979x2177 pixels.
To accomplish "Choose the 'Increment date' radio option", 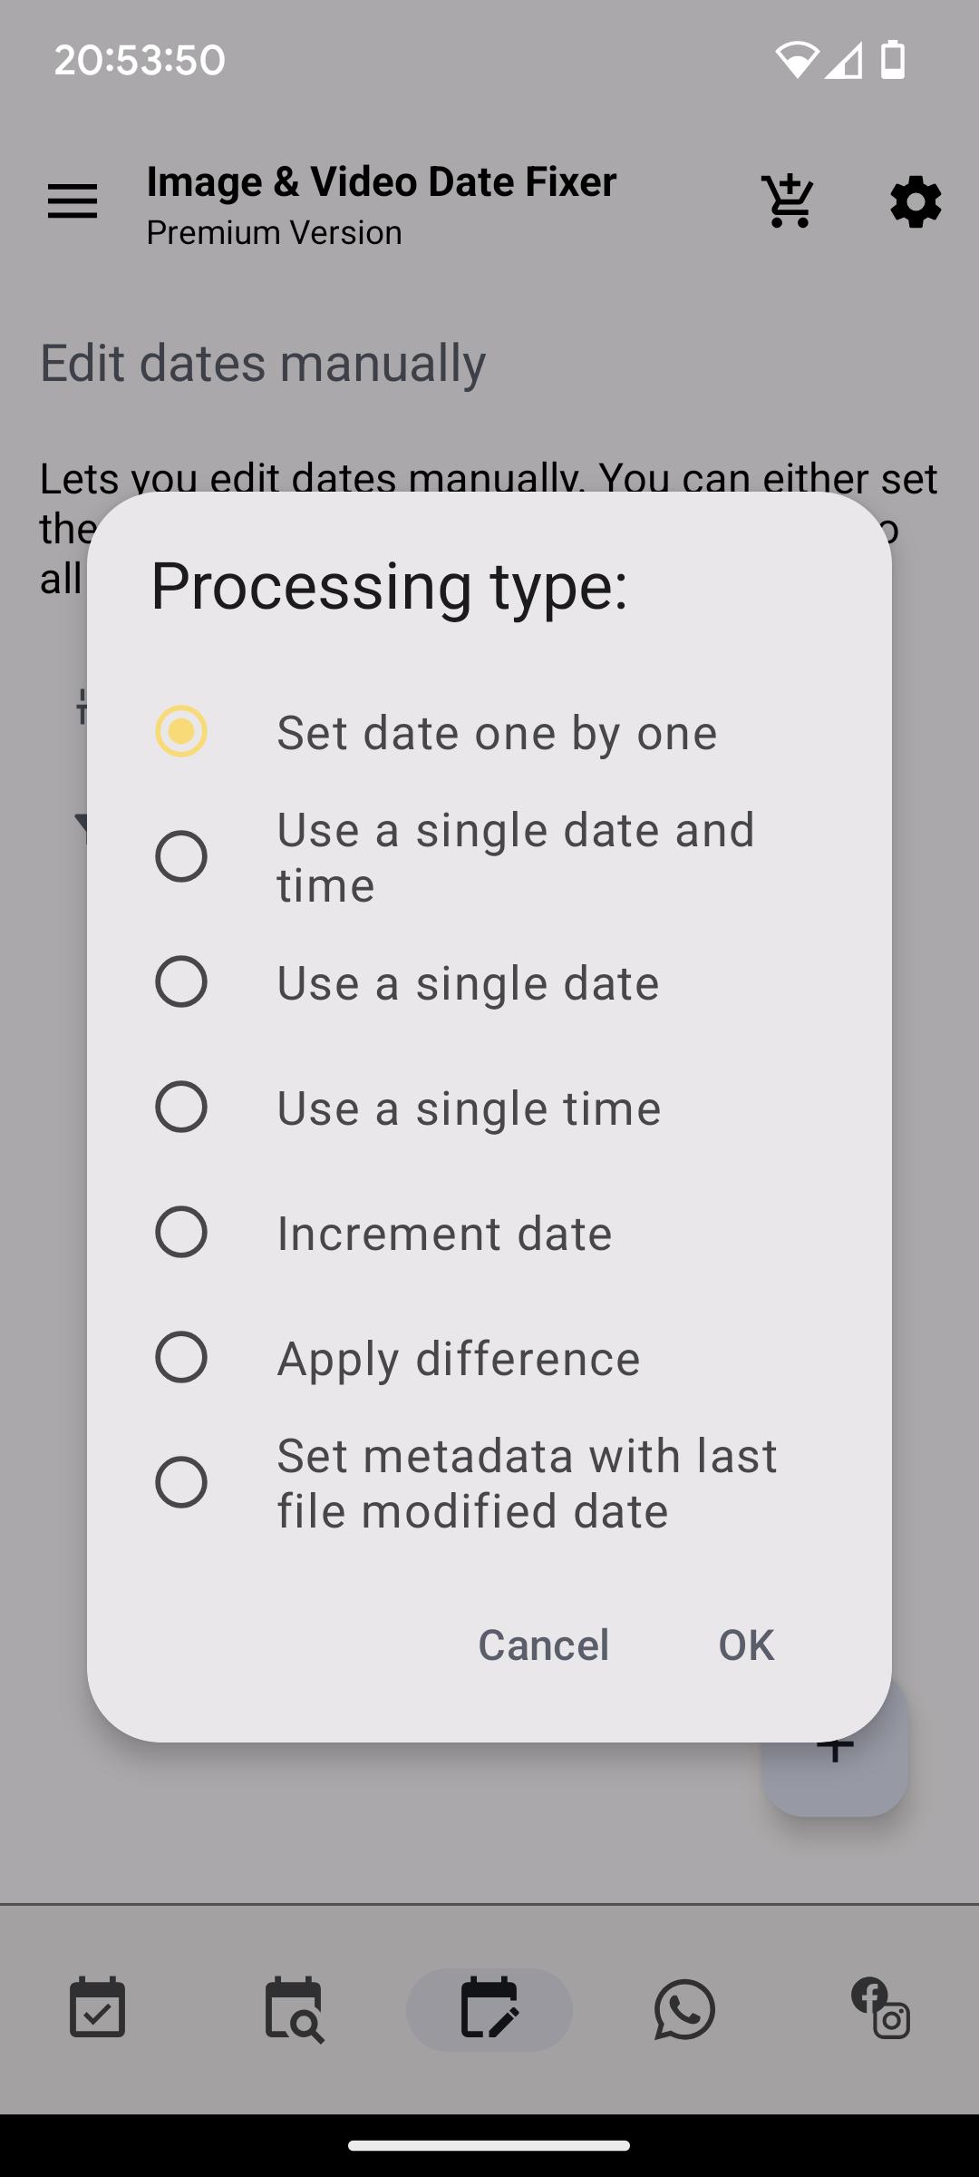I will click(181, 1232).
